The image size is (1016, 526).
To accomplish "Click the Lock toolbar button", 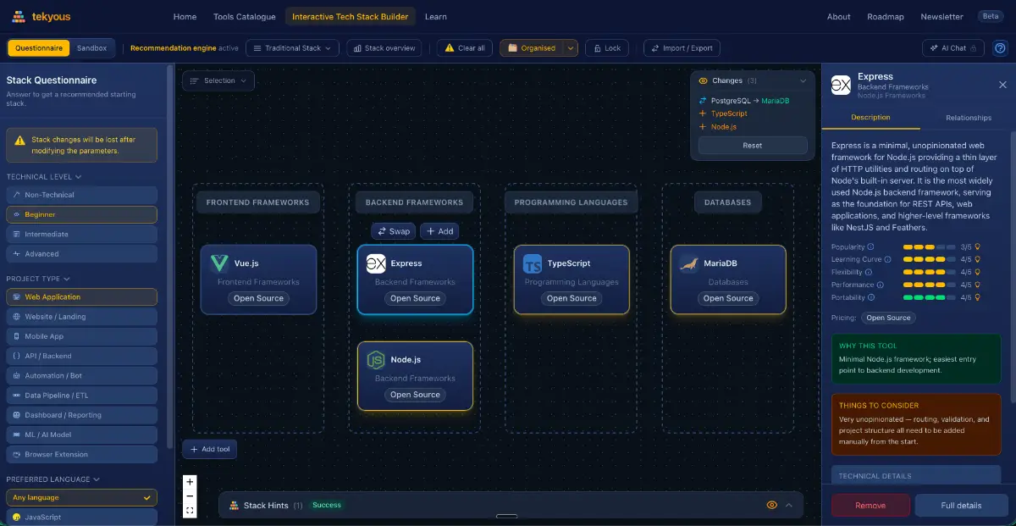I will click(x=606, y=48).
